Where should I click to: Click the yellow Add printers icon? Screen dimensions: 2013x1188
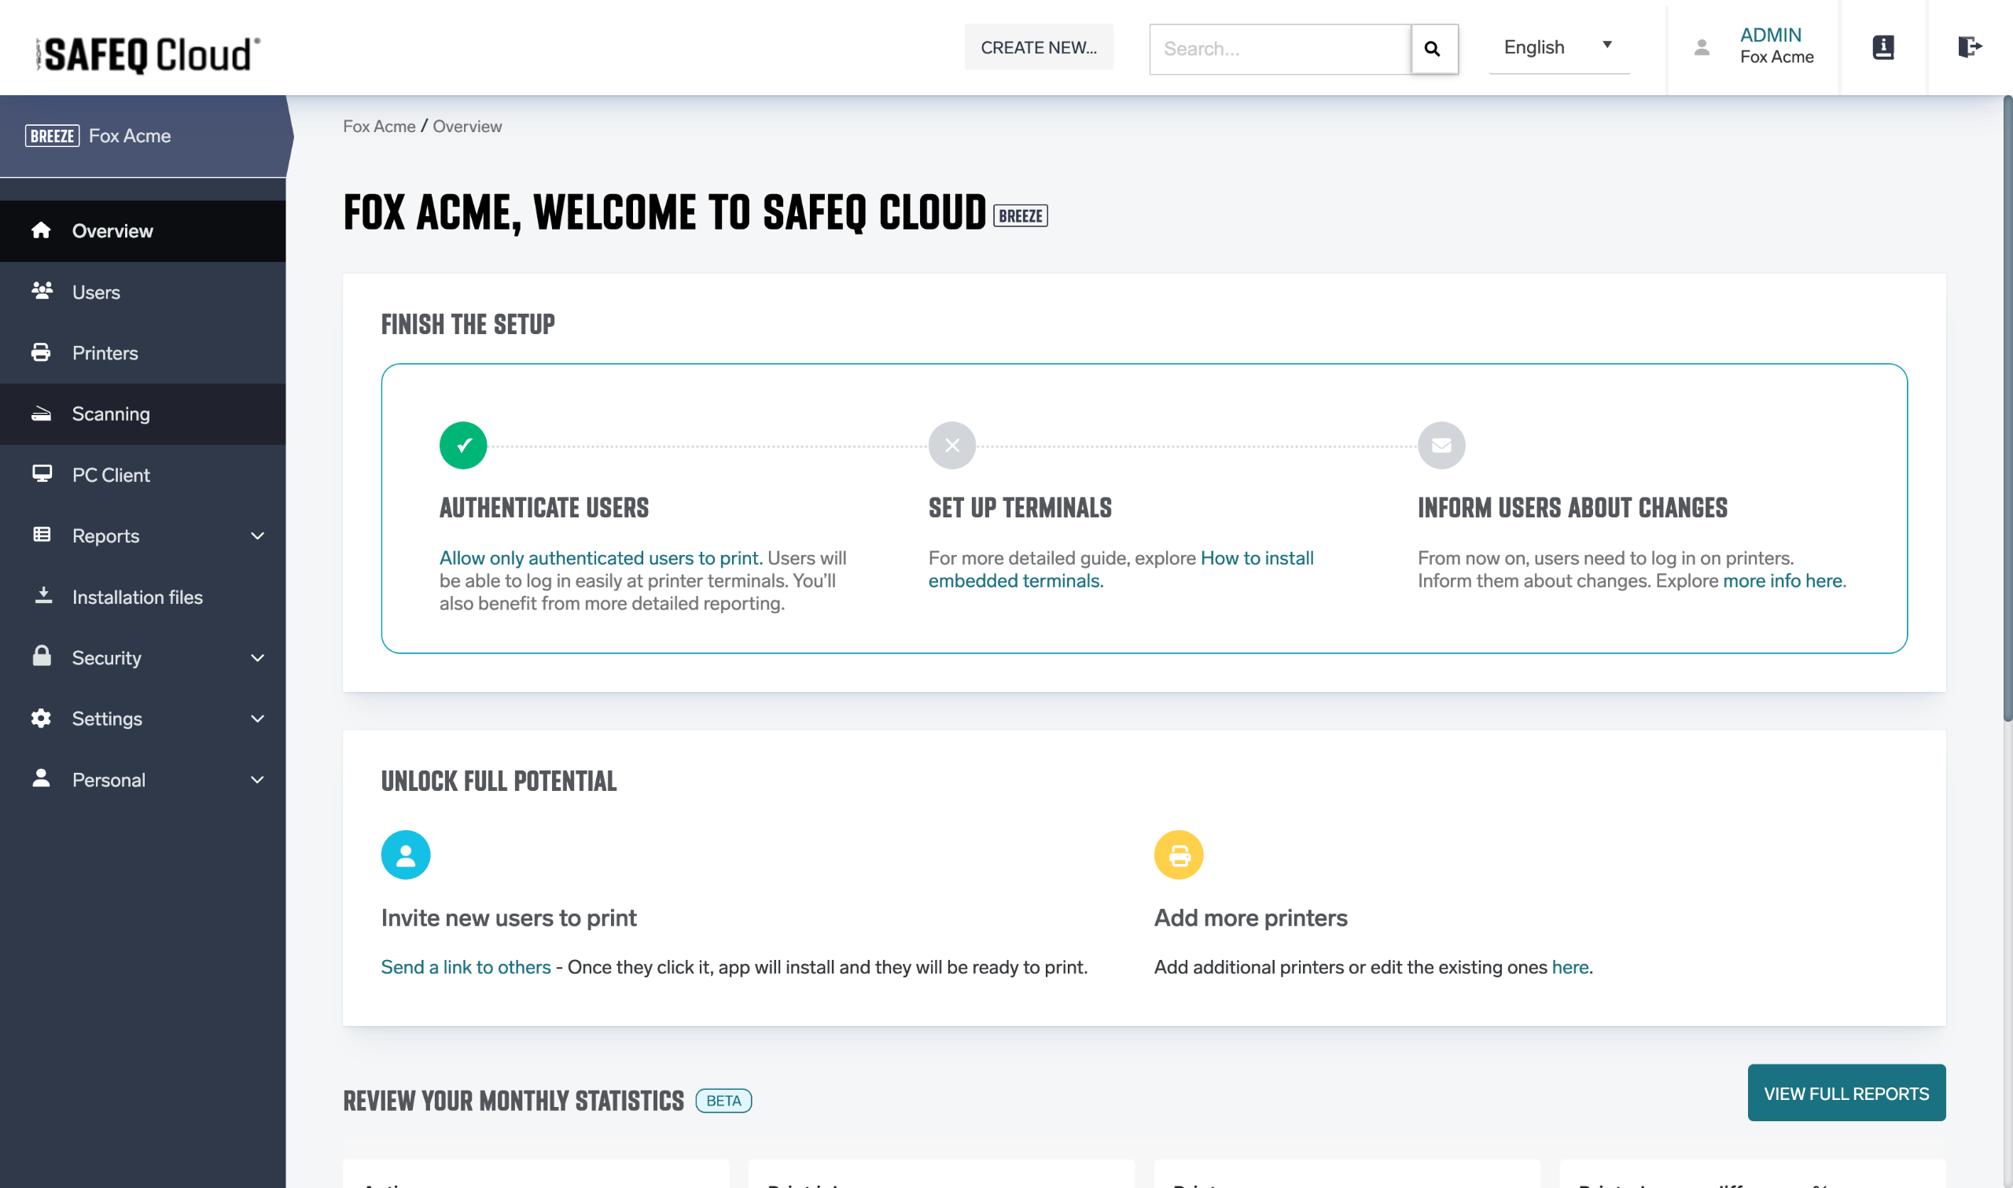point(1178,855)
